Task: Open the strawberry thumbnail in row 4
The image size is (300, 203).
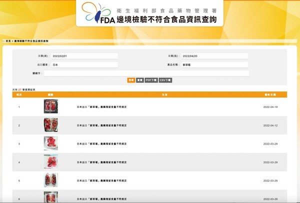Action: [x=50, y=162]
